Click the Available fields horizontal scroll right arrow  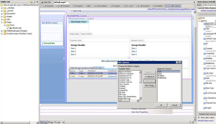coord(138,101)
